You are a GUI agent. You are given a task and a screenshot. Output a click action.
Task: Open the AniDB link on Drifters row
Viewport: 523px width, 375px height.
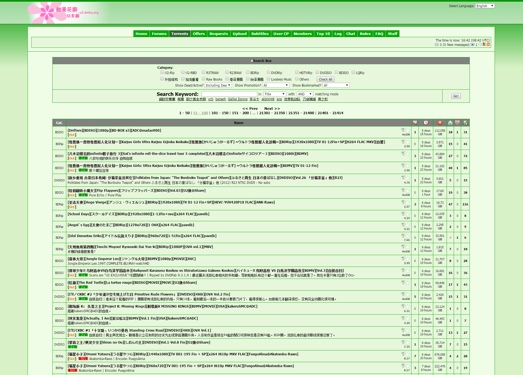(406, 134)
